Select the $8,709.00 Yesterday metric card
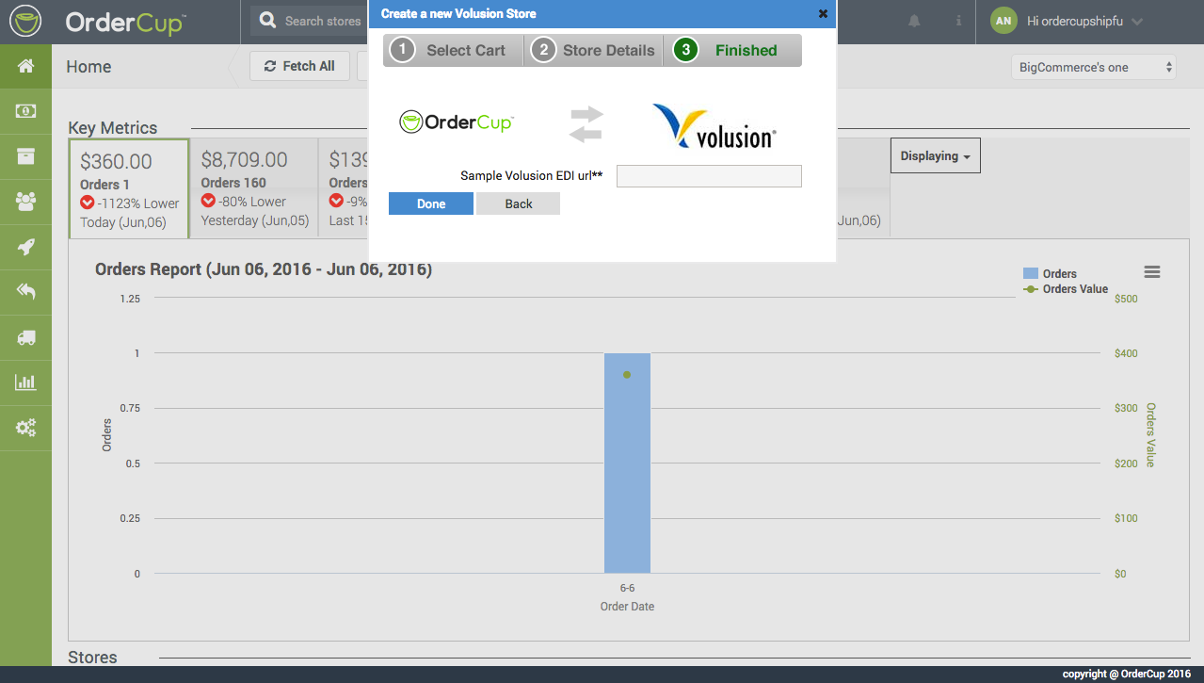Screen dimensions: 1204x683 254,187
